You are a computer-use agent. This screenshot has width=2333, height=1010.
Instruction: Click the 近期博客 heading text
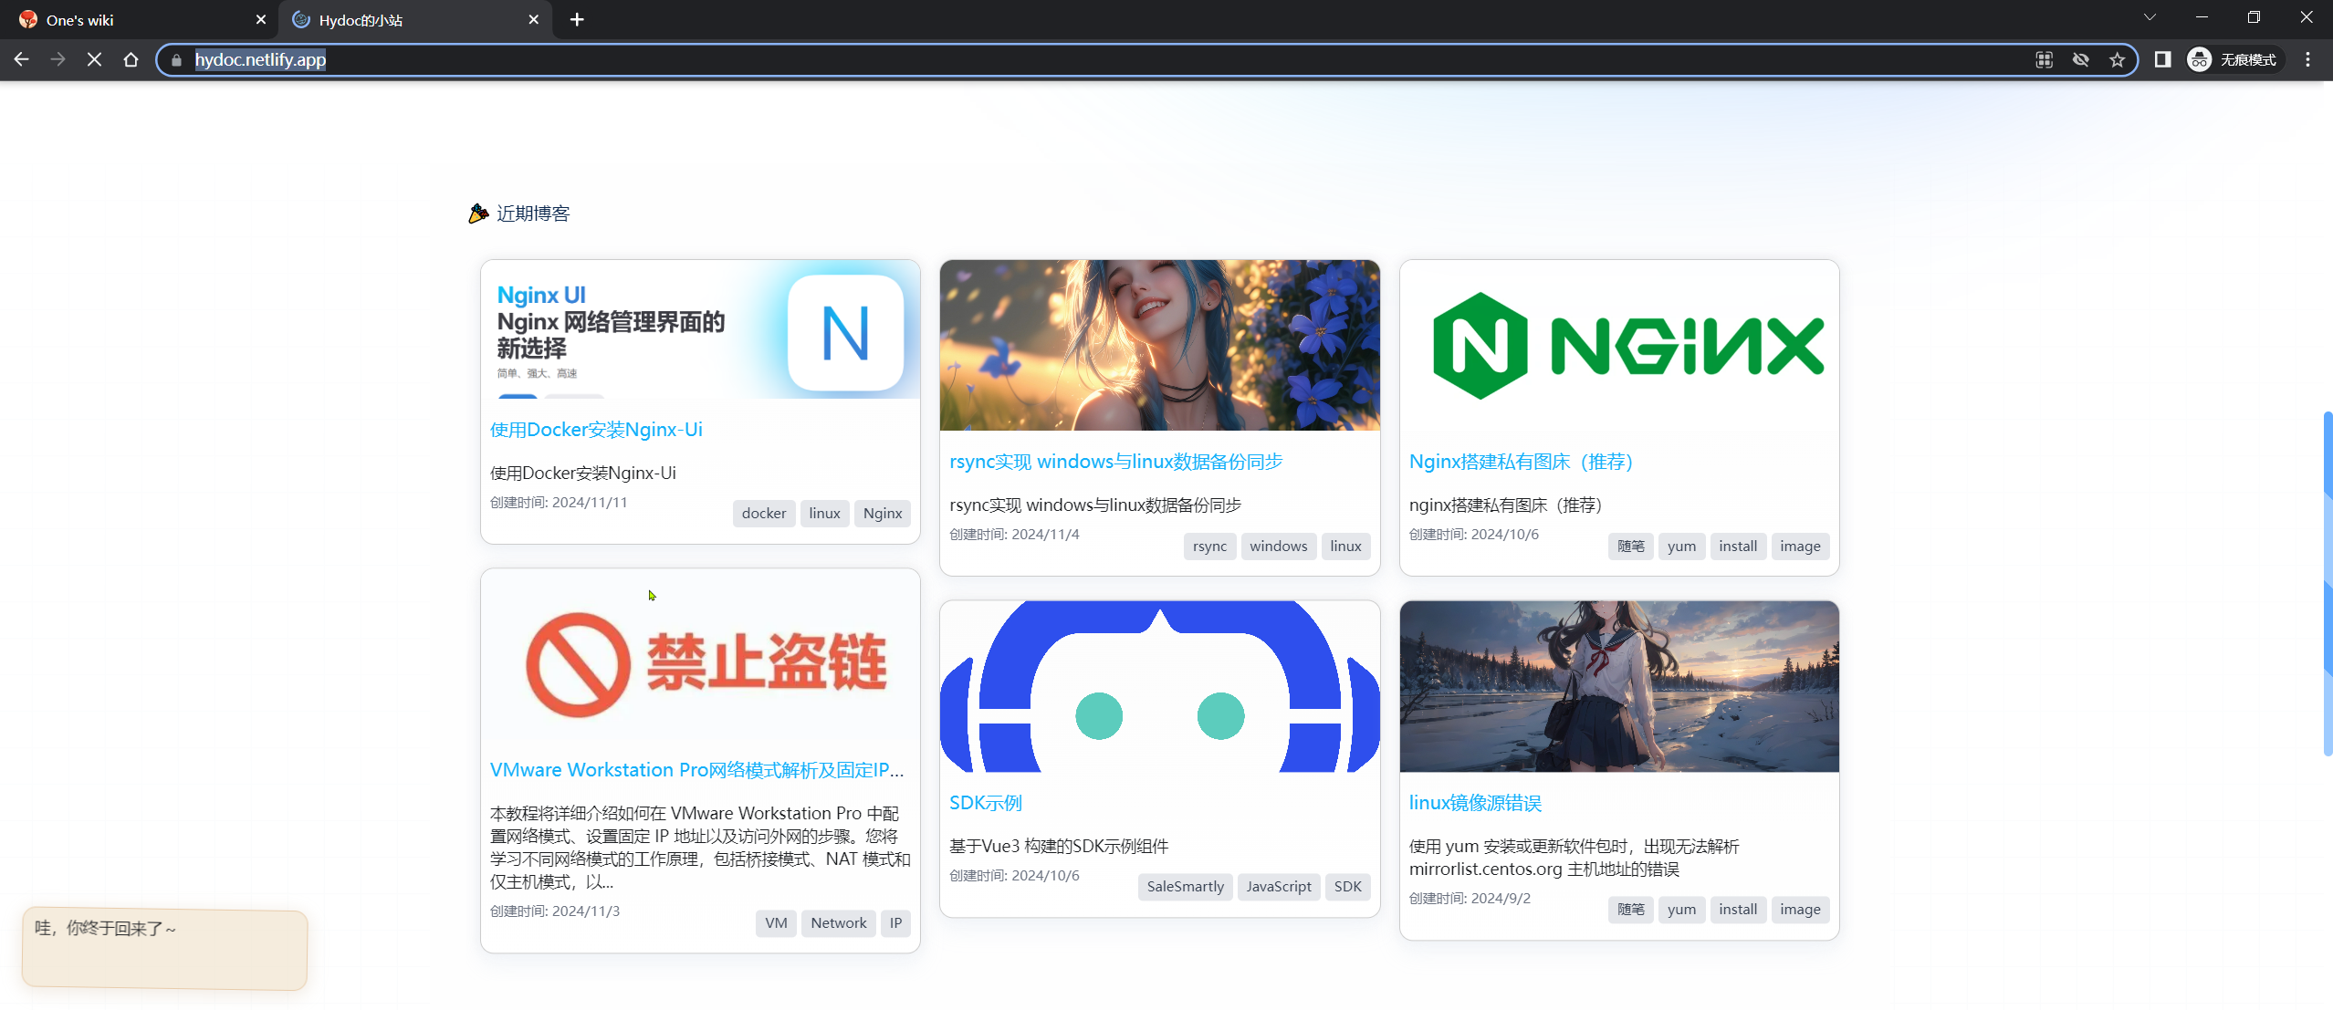533,213
